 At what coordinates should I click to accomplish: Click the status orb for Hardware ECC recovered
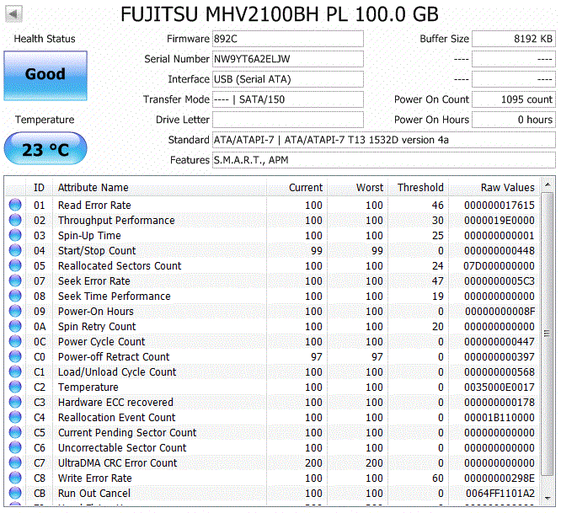coord(15,402)
